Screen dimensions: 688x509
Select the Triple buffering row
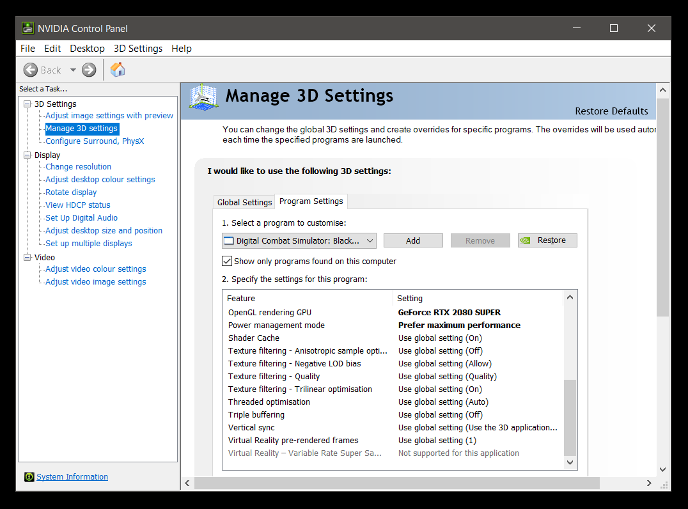(x=393, y=414)
